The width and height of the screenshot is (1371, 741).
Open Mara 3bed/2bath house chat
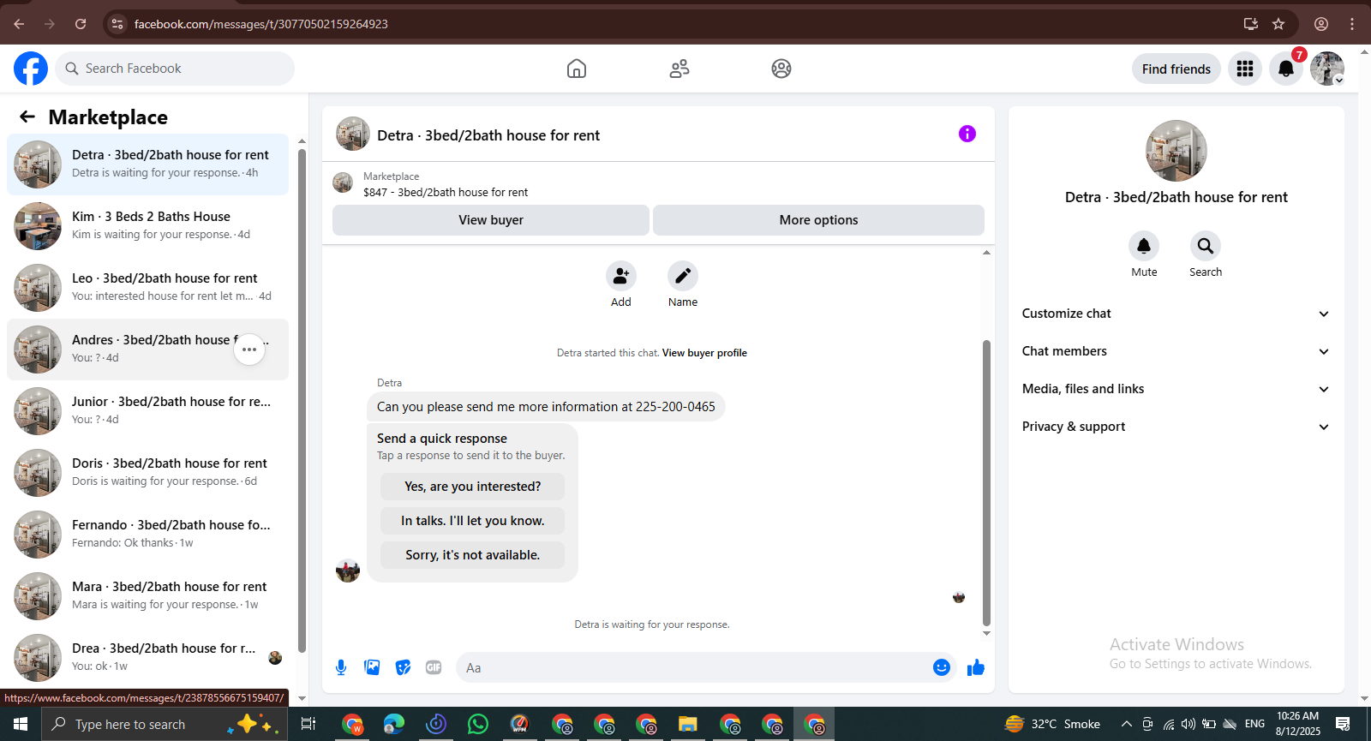(147, 595)
